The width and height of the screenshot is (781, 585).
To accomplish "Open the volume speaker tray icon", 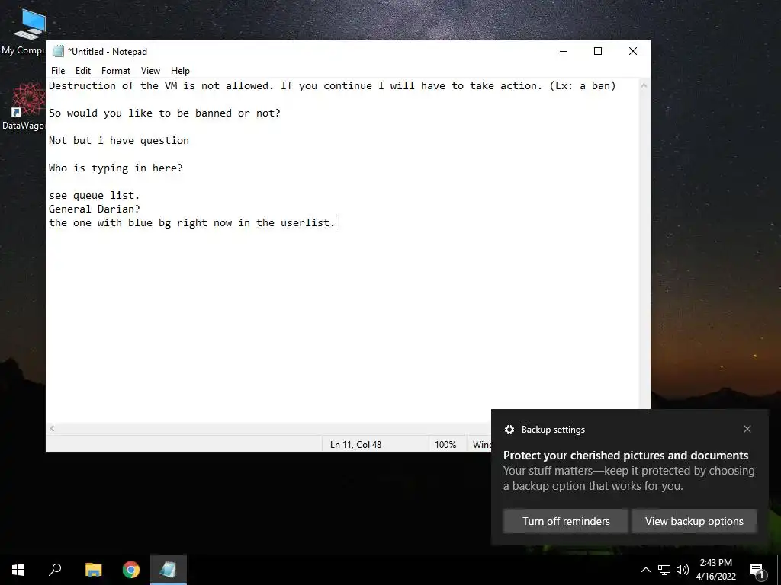I will coord(683,570).
